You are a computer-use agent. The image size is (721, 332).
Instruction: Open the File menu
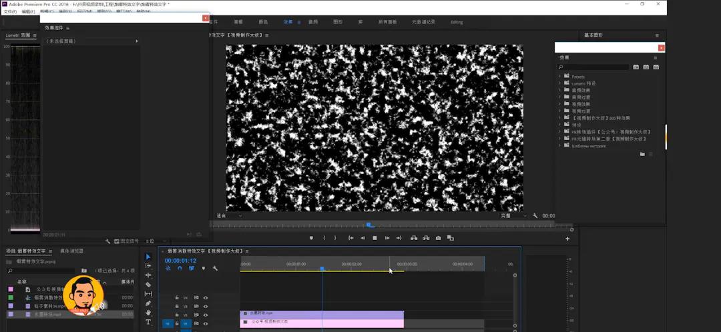click(9, 11)
